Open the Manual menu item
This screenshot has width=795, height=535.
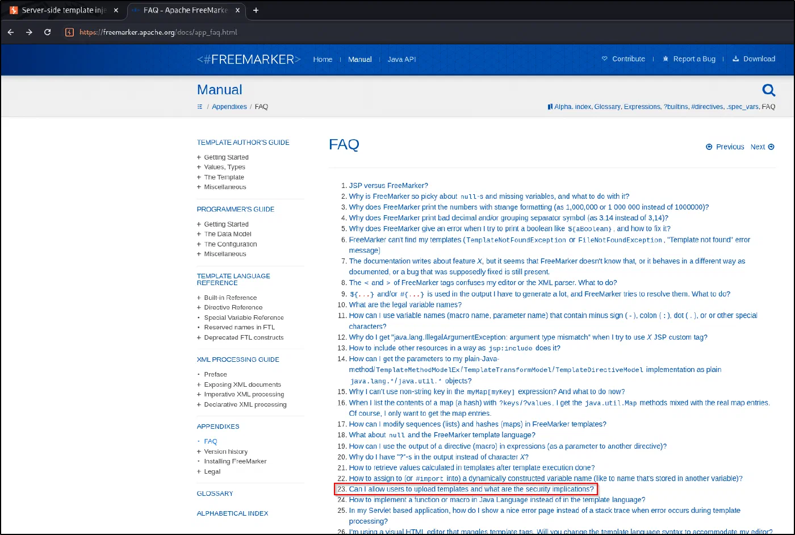pyautogui.click(x=360, y=59)
